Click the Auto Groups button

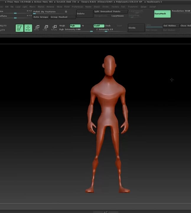point(41,17)
